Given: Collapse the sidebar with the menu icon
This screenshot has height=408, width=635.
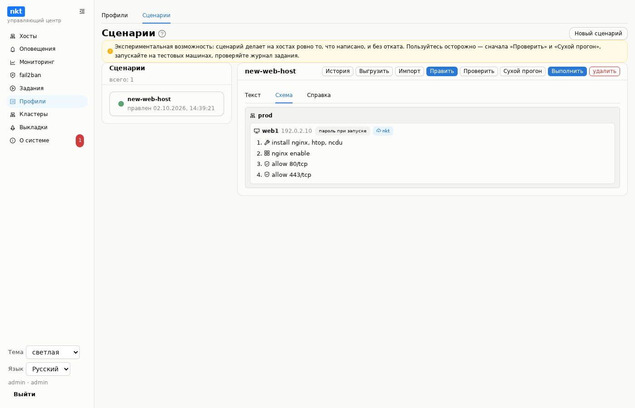Looking at the screenshot, I should 82,11.
